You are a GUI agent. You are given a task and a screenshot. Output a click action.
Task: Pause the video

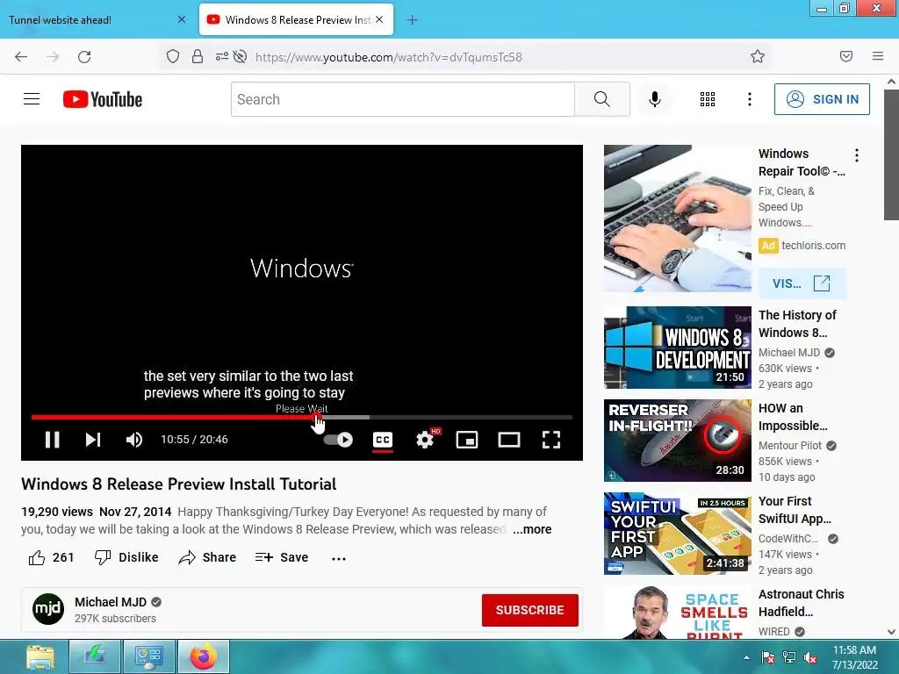[52, 440]
